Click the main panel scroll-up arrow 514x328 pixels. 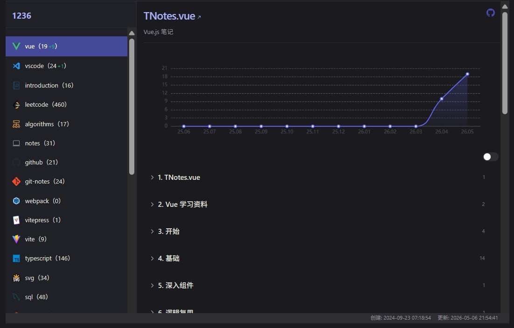(505, 7)
